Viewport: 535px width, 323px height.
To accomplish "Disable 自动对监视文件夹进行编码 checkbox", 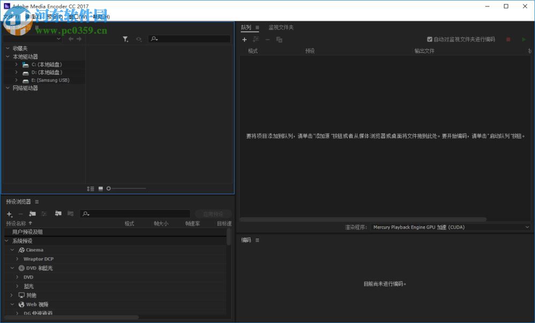I will pos(430,39).
